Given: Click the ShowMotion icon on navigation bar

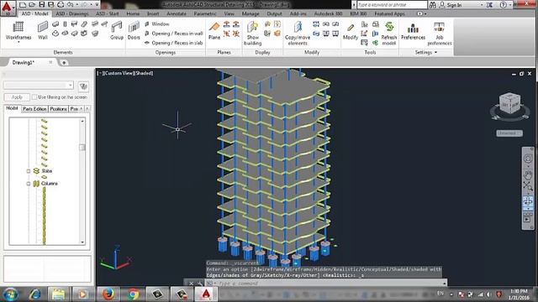Looking at the screenshot, I should click(528, 218).
